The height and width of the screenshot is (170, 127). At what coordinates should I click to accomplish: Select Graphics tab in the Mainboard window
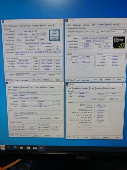pyautogui.click(x=39, y=87)
